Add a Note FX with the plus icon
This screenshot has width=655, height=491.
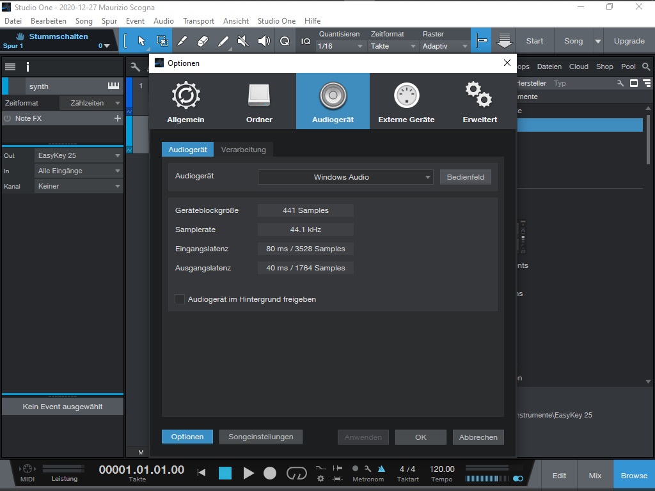click(118, 118)
